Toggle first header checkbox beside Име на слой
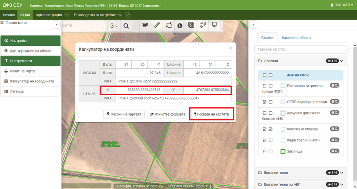357x189 pixels. 265,75
